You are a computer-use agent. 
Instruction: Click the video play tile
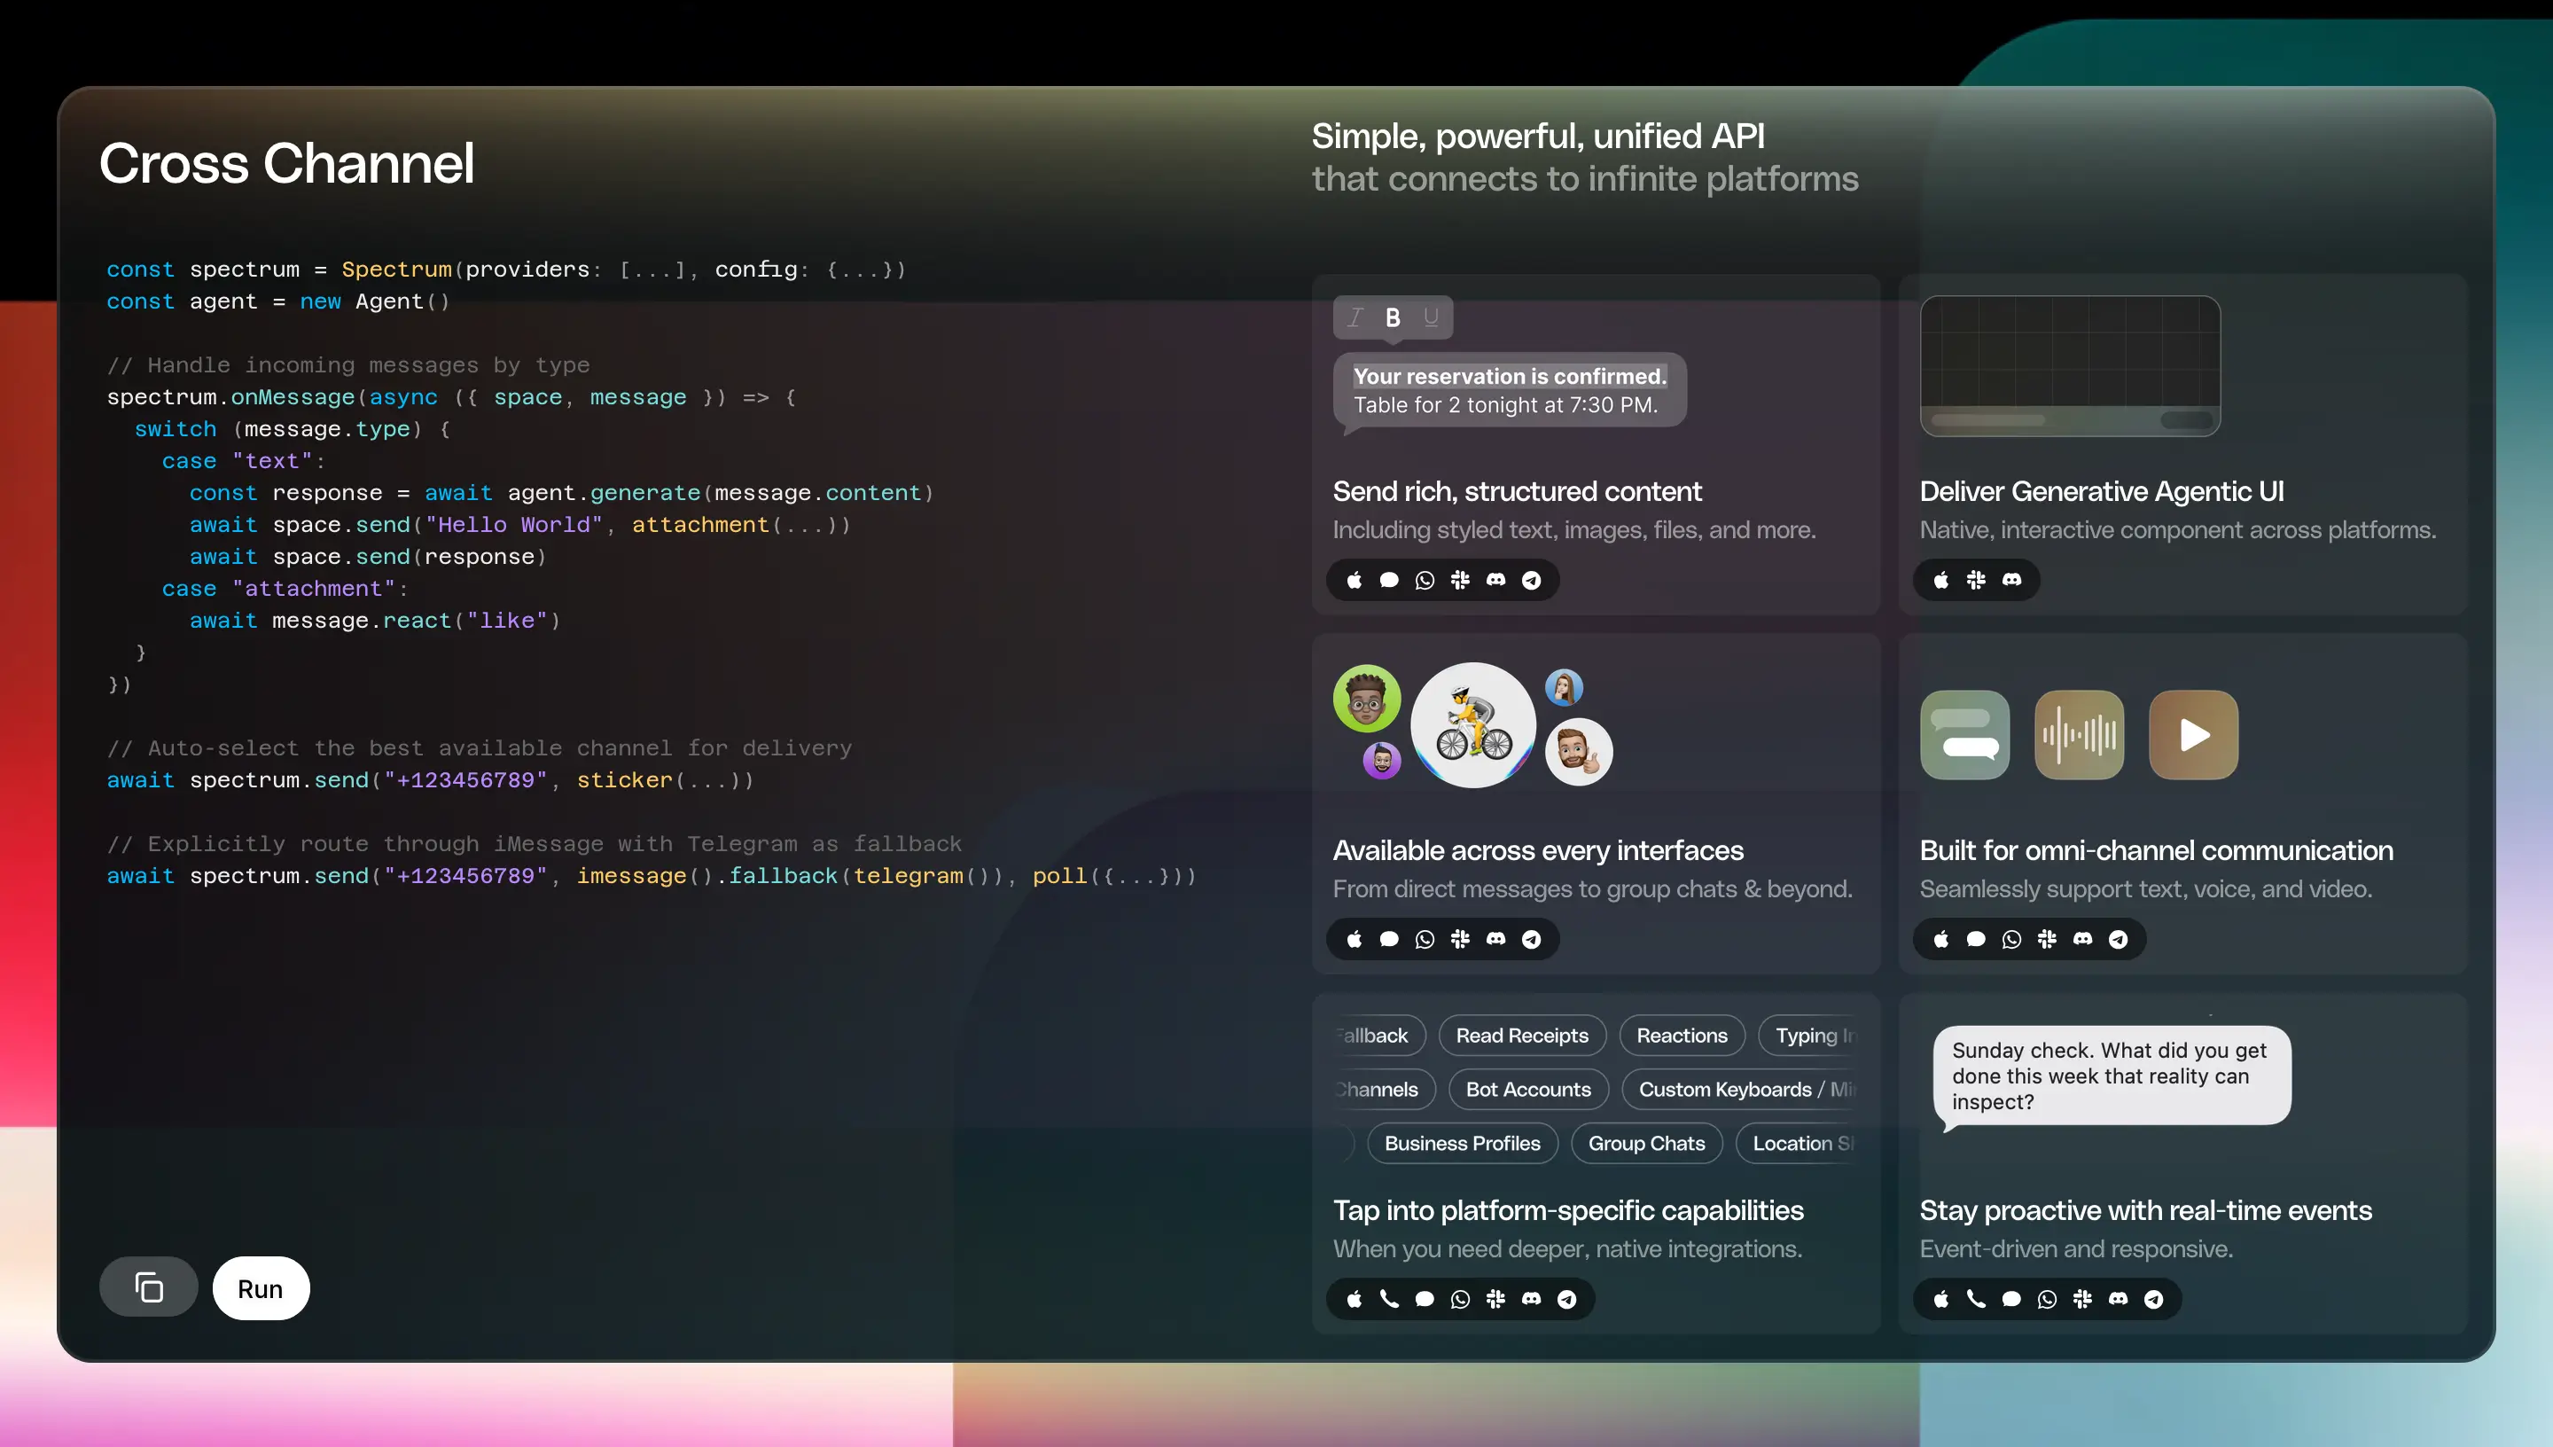[2193, 735]
